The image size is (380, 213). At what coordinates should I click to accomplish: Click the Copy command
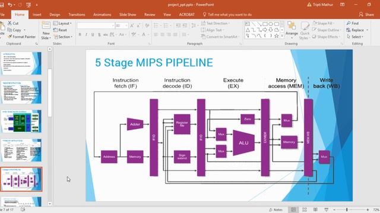click(14, 30)
